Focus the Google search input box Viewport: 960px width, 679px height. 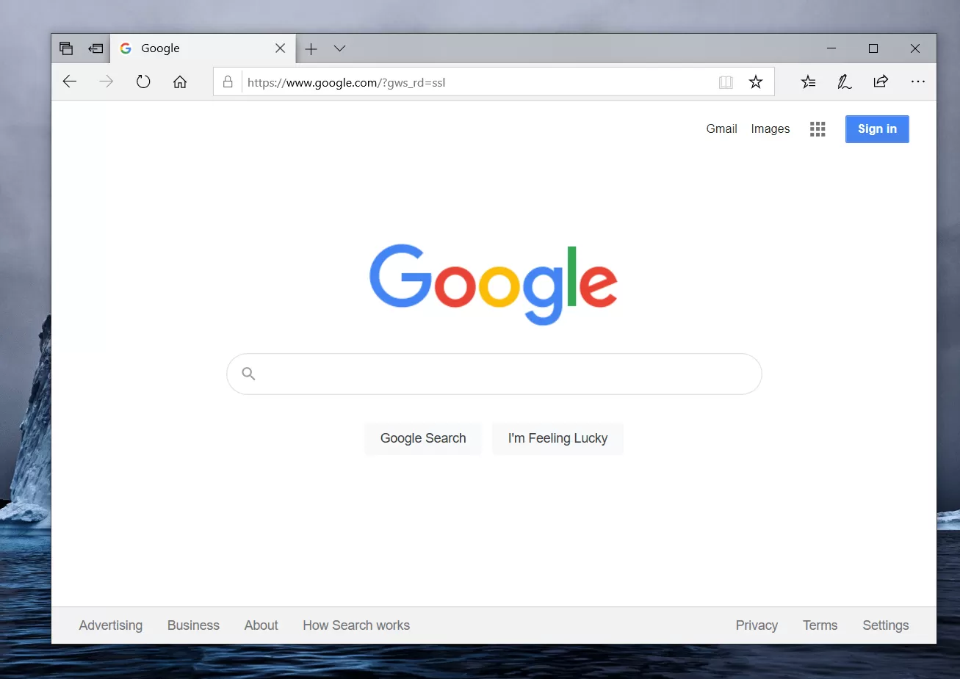point(494,374)
